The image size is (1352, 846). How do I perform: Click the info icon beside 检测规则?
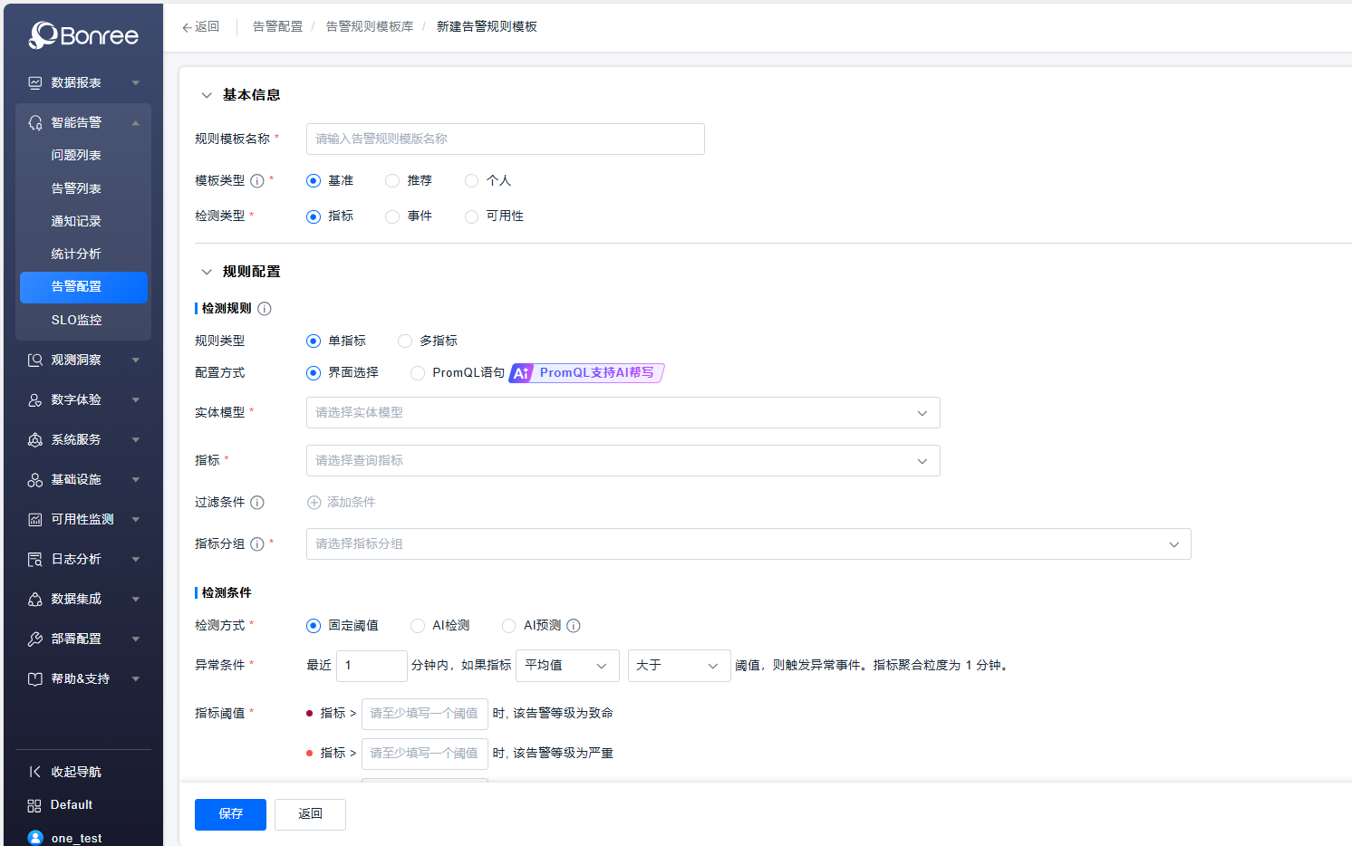pyautogui.click(x=265, y=309)
